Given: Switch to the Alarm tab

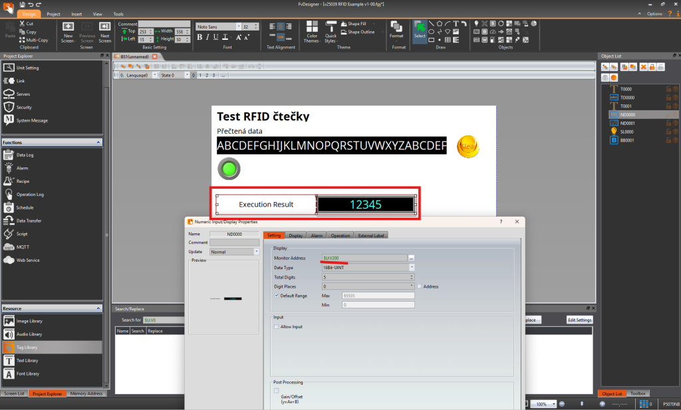Looking at the screenshot, I should 317,235.
